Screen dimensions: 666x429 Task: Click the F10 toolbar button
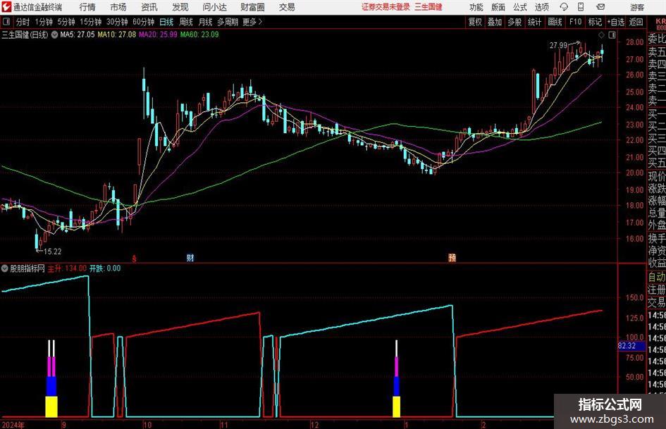click(x=576, y=22)
